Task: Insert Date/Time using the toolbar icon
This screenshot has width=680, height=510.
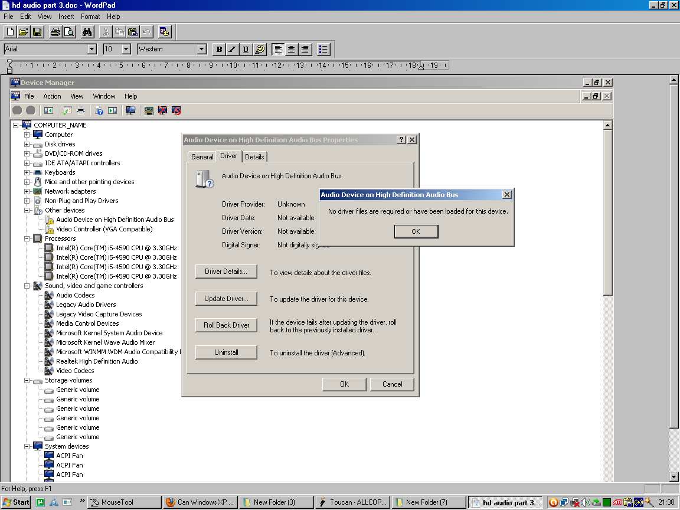Action: [x=165, y=32]
